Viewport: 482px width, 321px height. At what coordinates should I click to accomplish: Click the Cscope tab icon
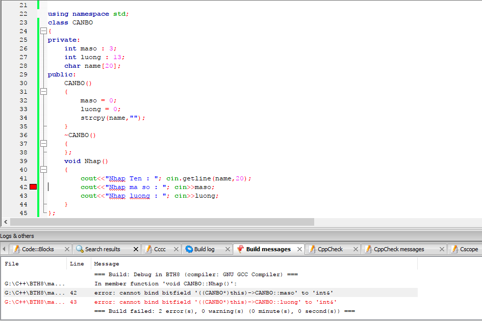(x=454, y=249)
